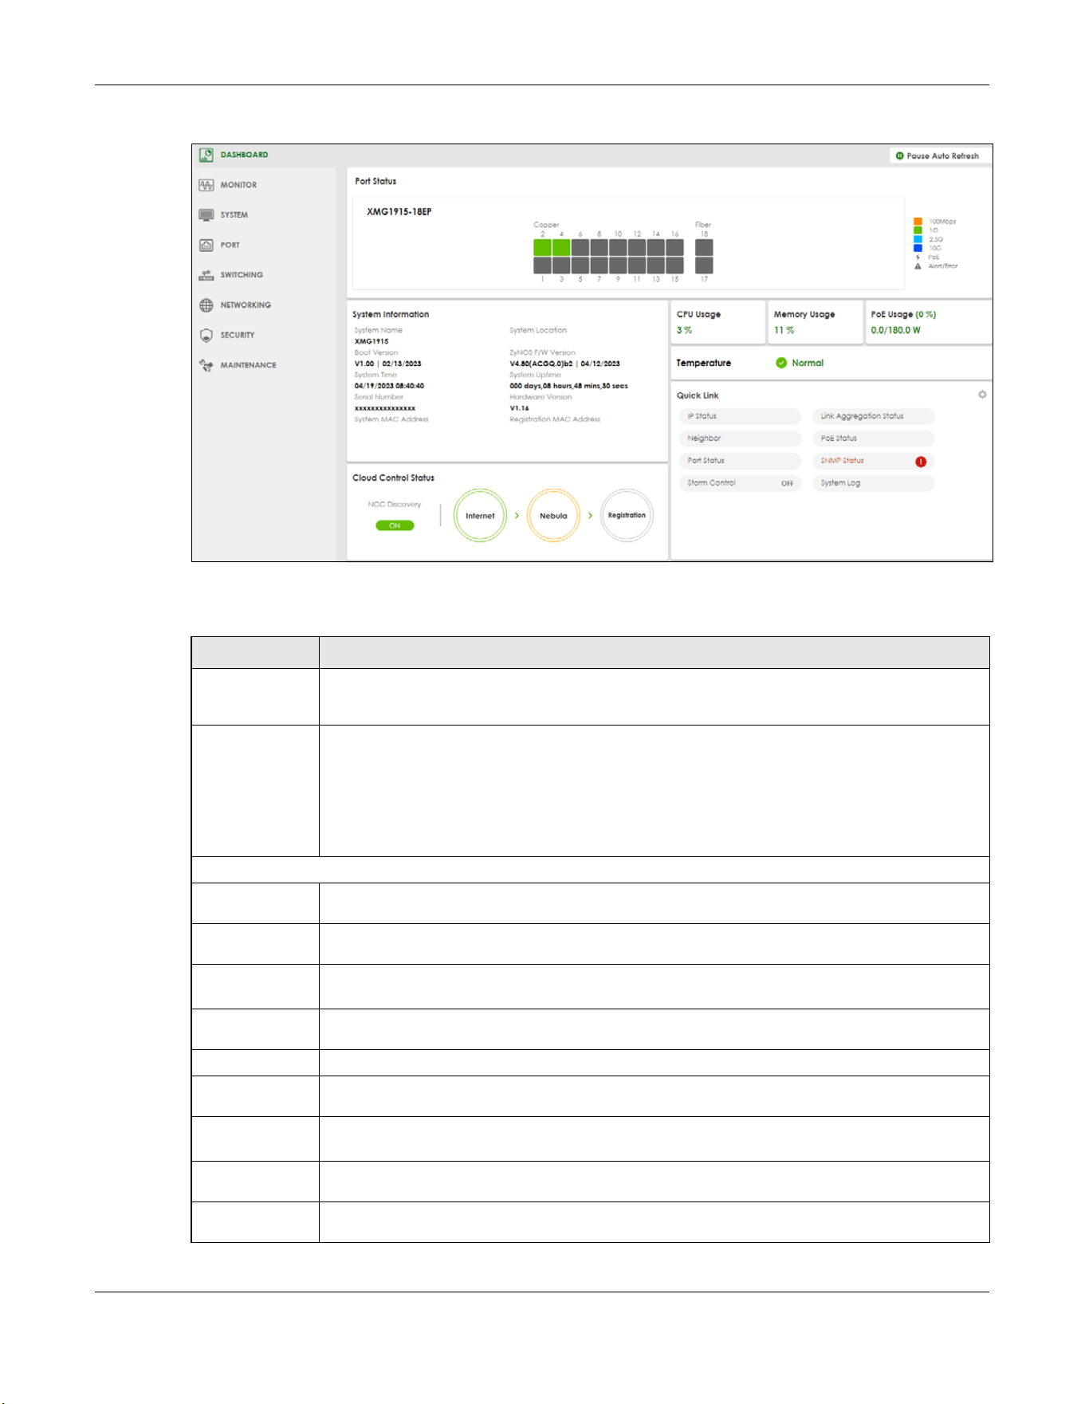Click firmware version V4.80(ACGQ.0)b2 text
1085x1404 pixels.
[x=541, y=364]
